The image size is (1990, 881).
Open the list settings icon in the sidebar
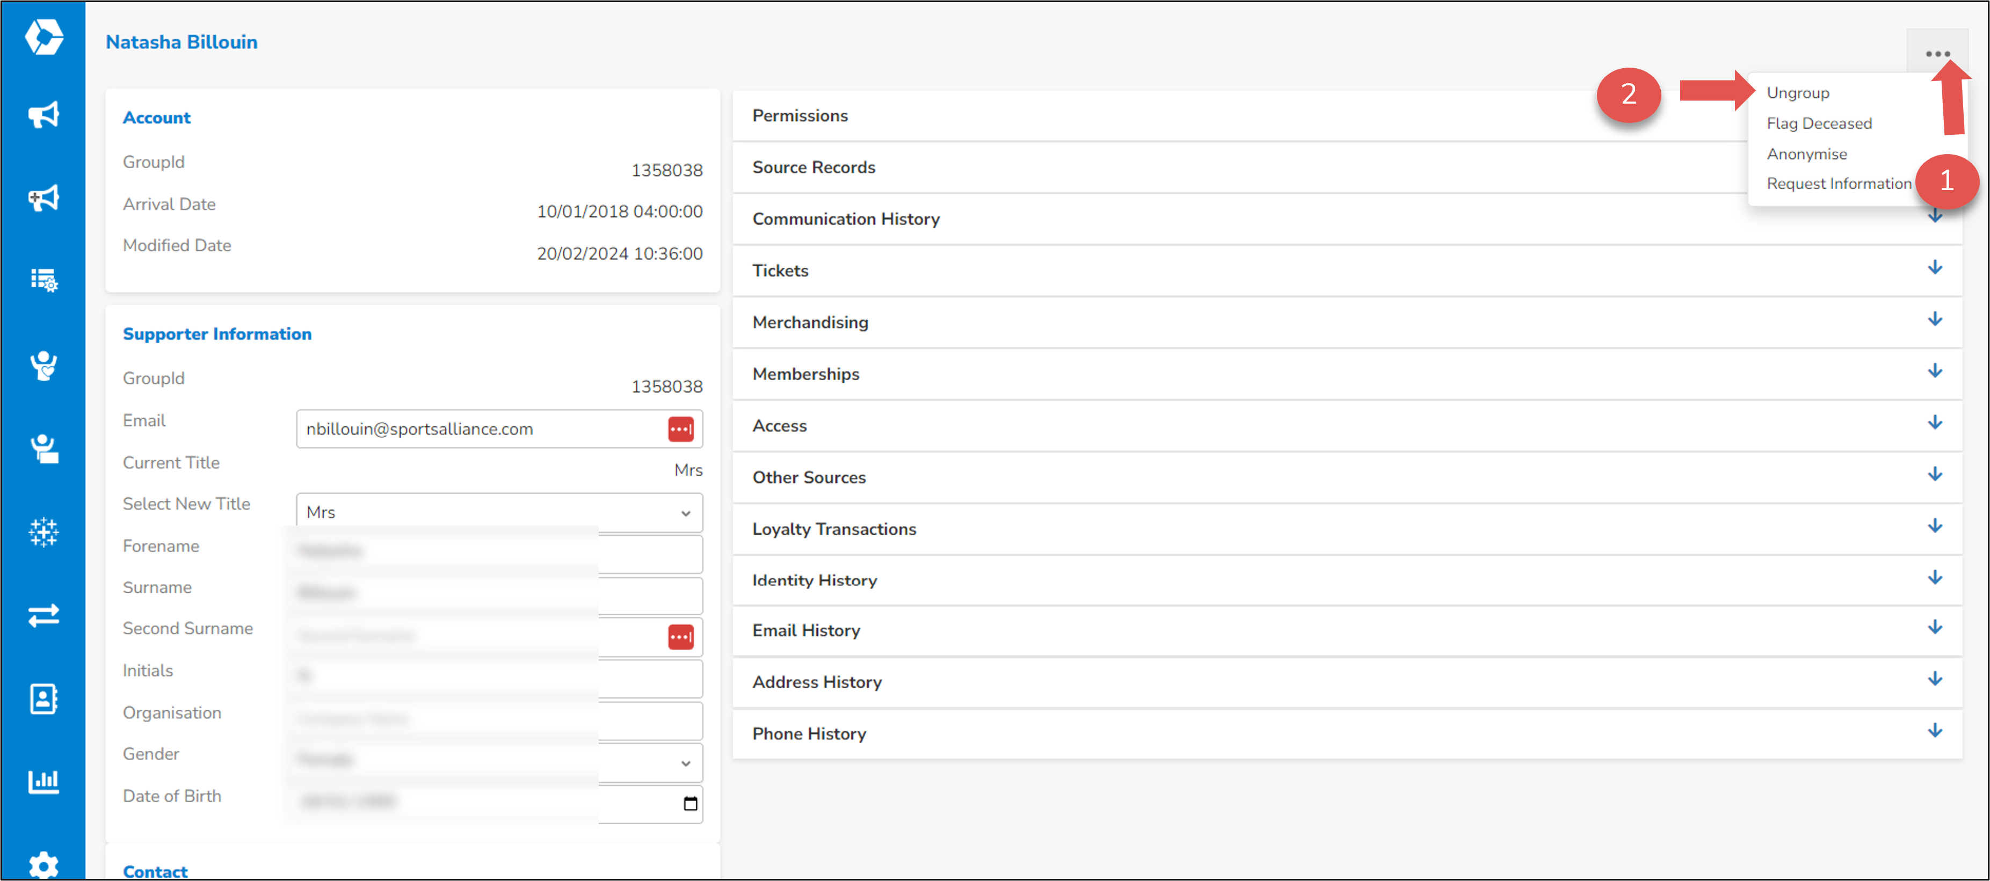[x=44, y=281]
